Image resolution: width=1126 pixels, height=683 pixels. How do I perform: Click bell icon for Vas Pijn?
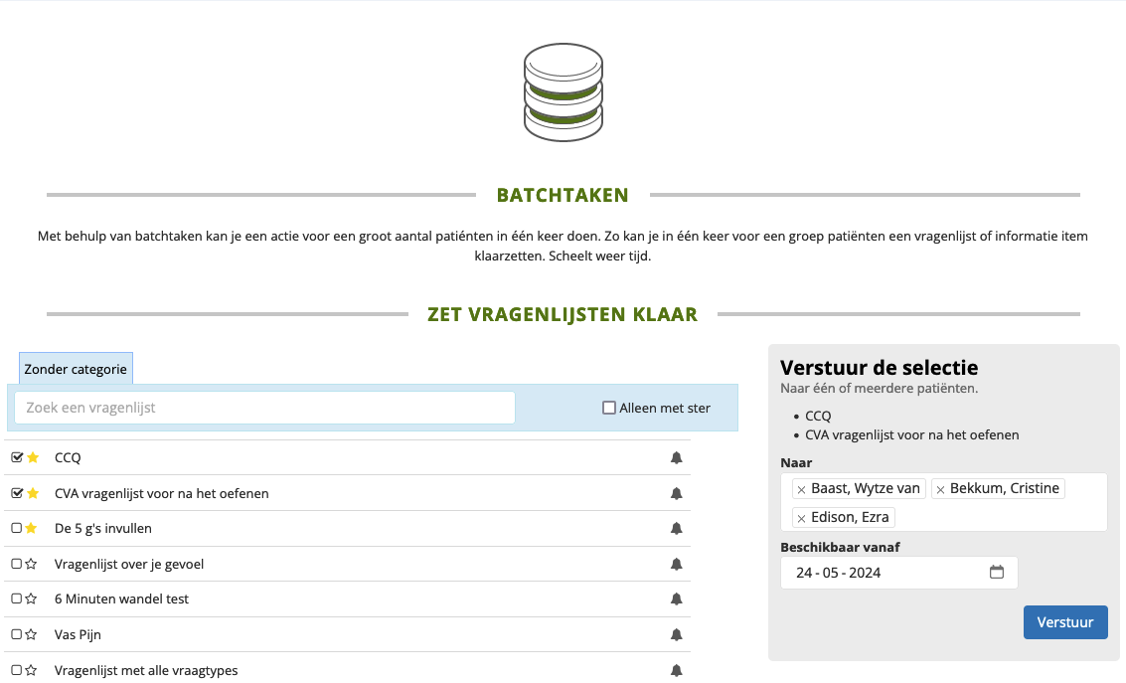[x=677, y=634]
